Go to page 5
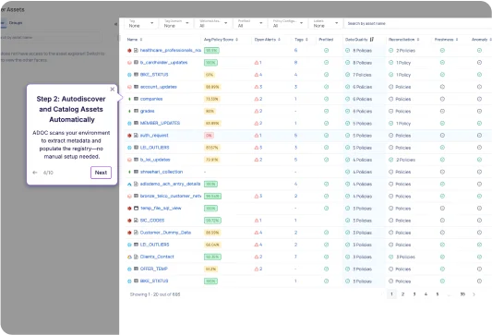This screenshot has height=335, width=492. (438, 294)
